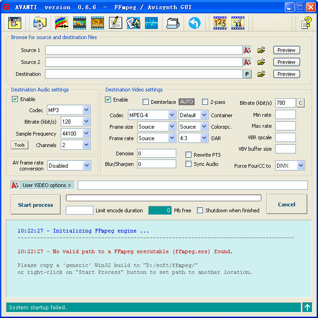Click the Min rate input field

pos(285,114)
